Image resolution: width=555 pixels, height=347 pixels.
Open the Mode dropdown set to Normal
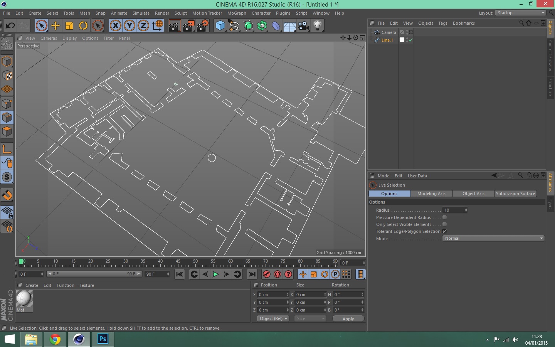(x=493, y=238)
